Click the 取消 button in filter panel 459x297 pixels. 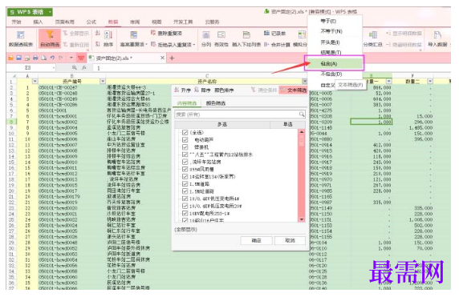click(x=290, y=240)
